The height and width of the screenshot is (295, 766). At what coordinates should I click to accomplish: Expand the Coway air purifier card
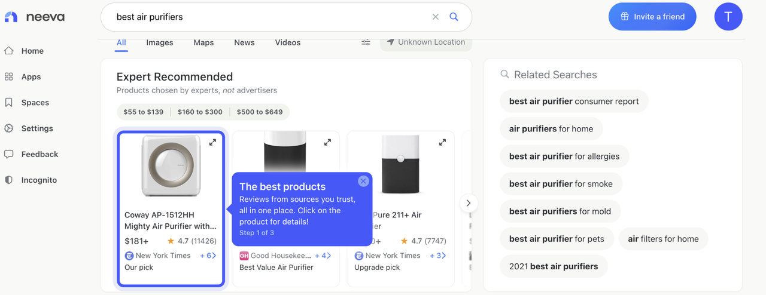point(212,142)
